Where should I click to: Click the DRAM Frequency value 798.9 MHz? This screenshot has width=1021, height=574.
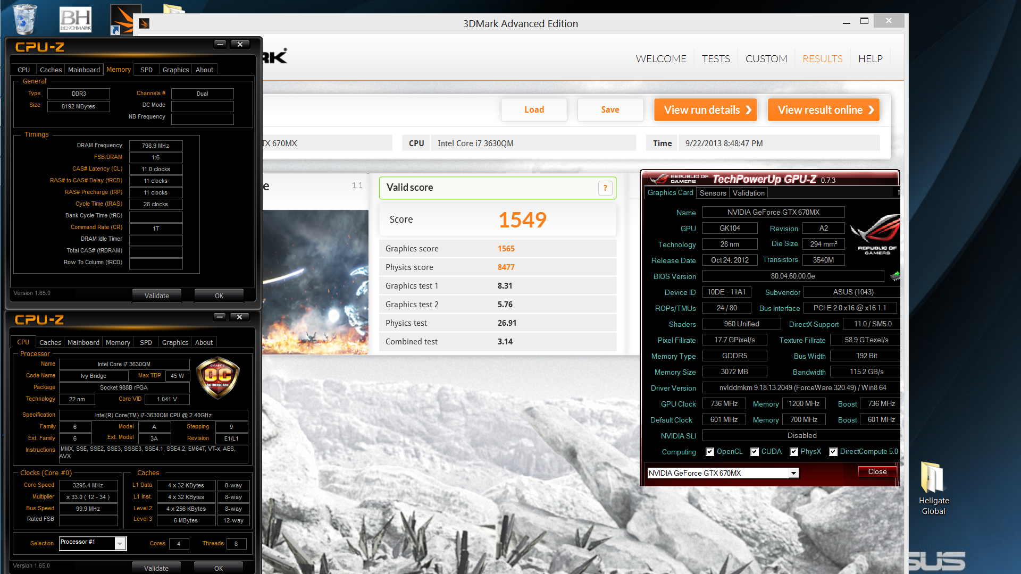(x=156, y=146)
